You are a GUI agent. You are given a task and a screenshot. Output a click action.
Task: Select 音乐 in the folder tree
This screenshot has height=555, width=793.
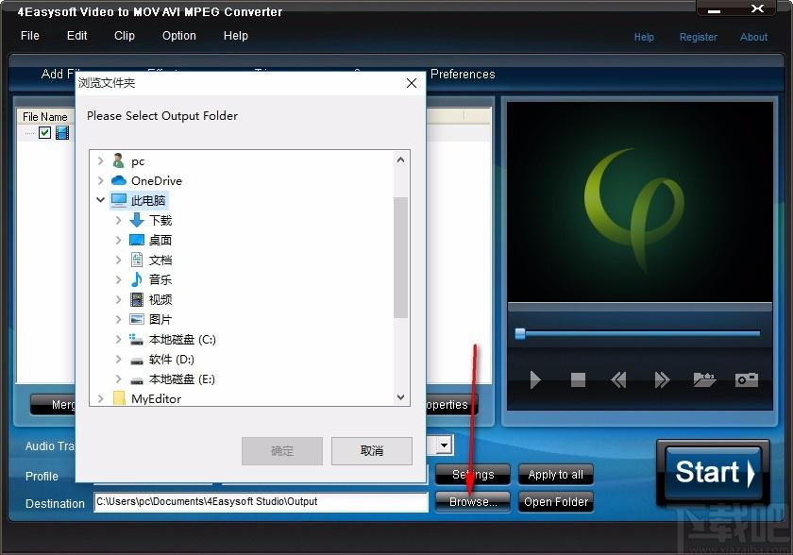pyautogui.click(x=160, y=279)
